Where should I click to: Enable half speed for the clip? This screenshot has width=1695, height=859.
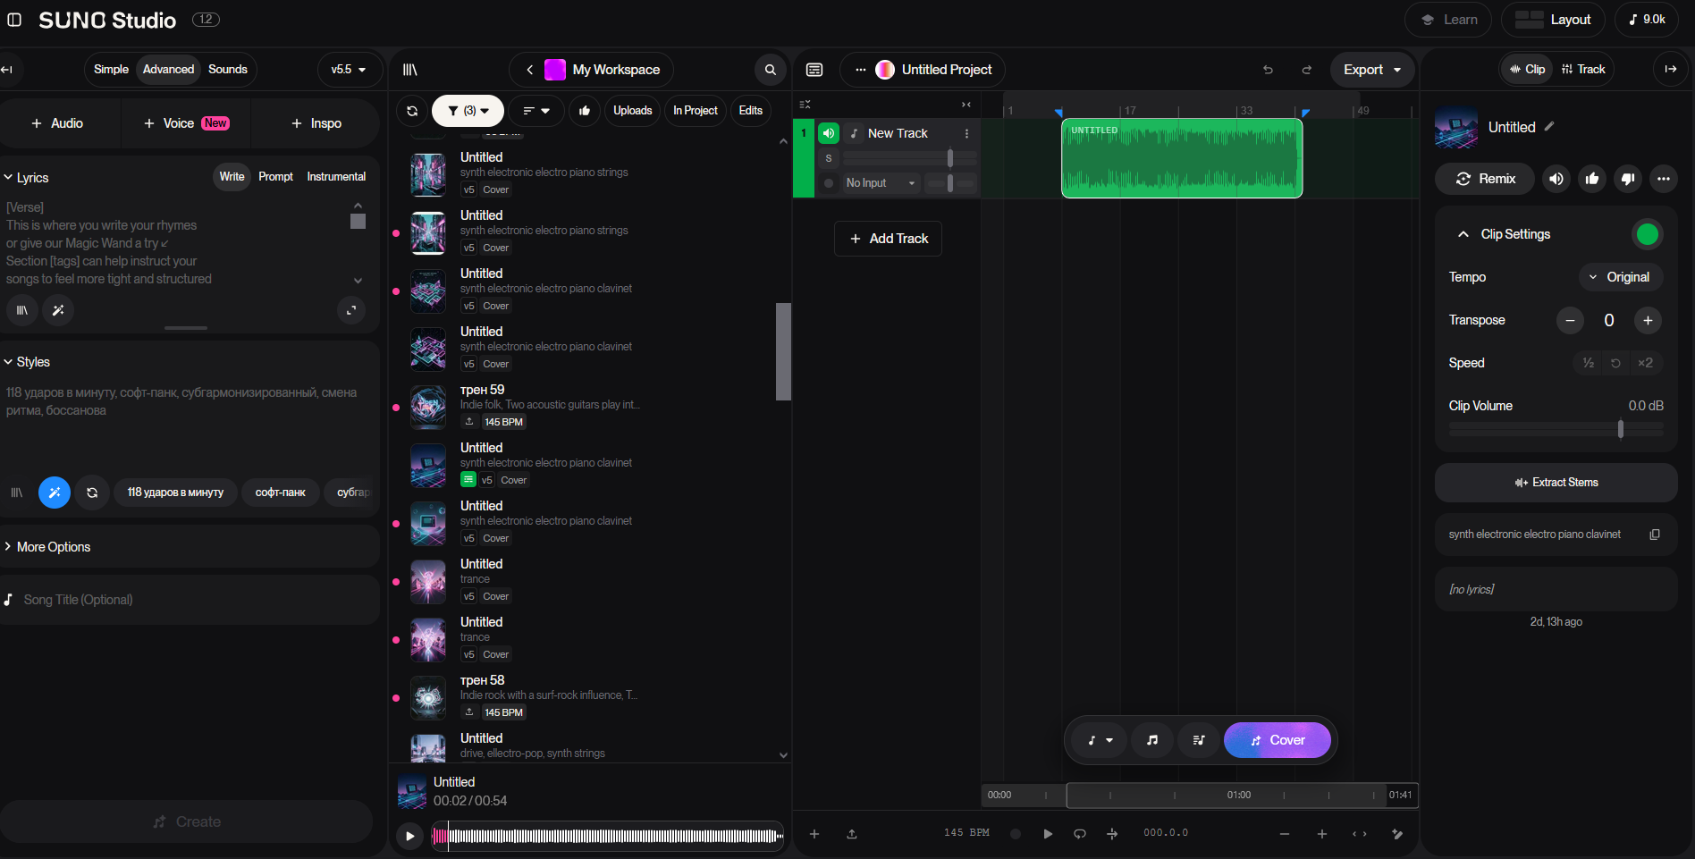click(x=1588, y=363)
